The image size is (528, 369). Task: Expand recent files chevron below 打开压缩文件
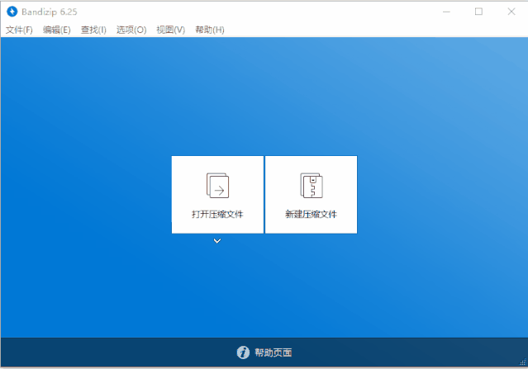[x=217, y=241]
